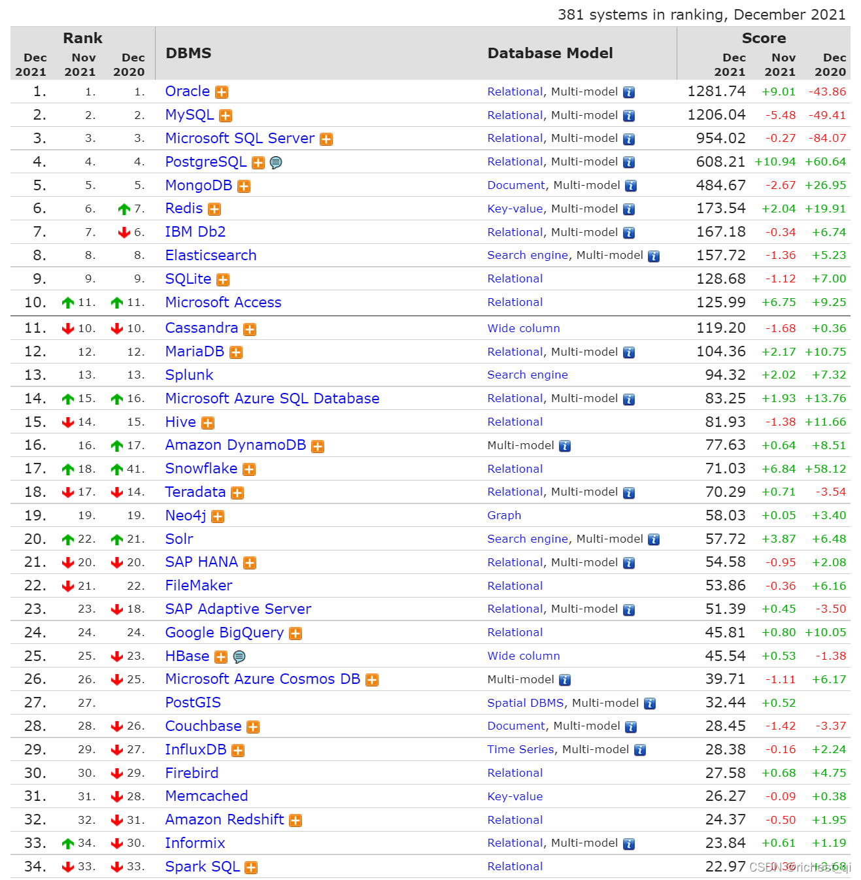
Task: Click the Multi-model info icon in MongoDB row
Action: point(631,186)
